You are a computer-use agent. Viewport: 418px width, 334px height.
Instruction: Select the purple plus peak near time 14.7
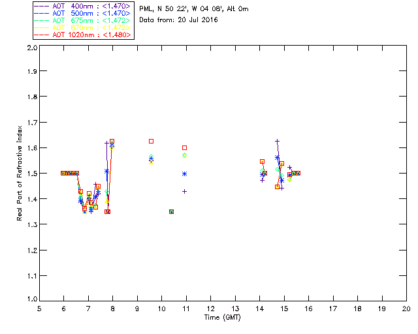coord(277,141)
